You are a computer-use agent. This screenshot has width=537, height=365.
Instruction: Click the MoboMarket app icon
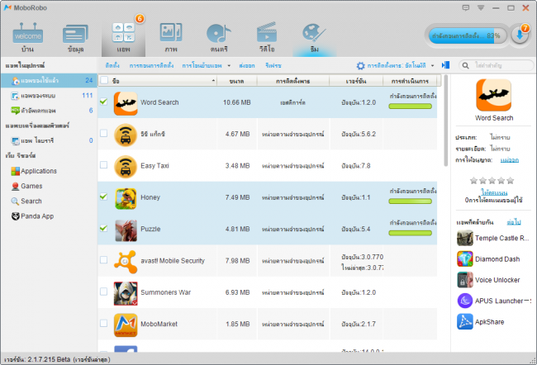click(126, 325)
